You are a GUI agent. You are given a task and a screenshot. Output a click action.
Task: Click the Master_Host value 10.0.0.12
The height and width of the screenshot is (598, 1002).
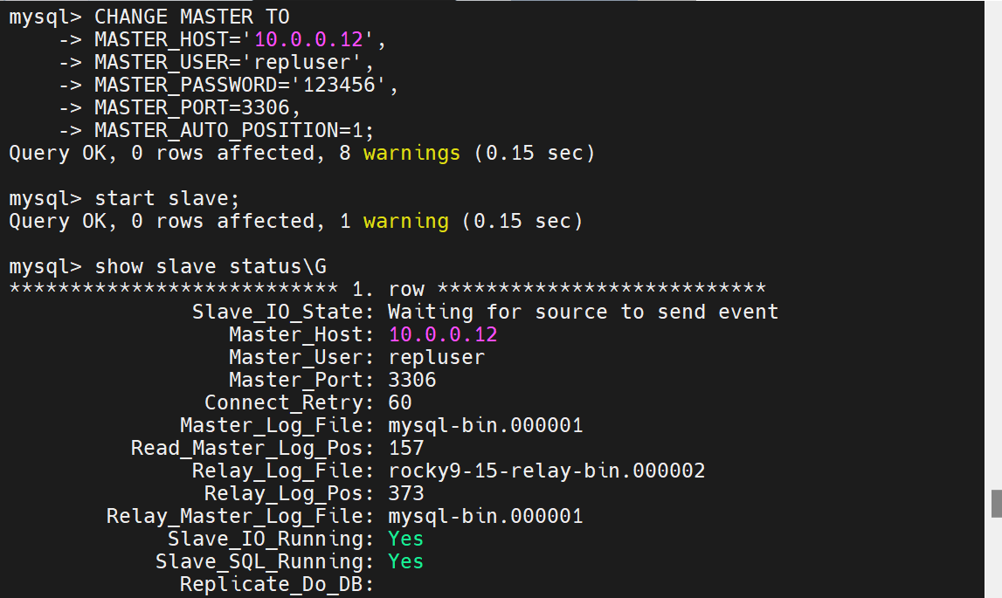coord(442,334)
